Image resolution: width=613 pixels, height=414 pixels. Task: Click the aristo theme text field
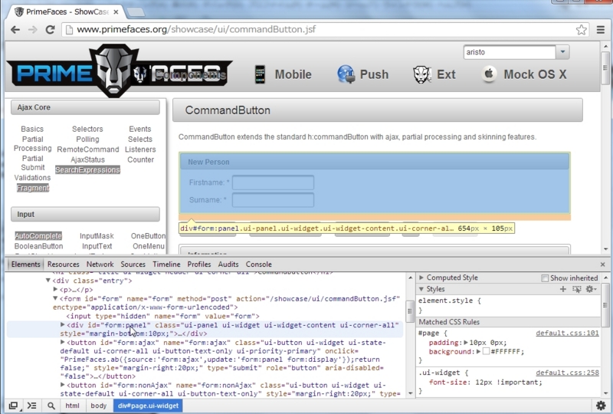[510, 52]
